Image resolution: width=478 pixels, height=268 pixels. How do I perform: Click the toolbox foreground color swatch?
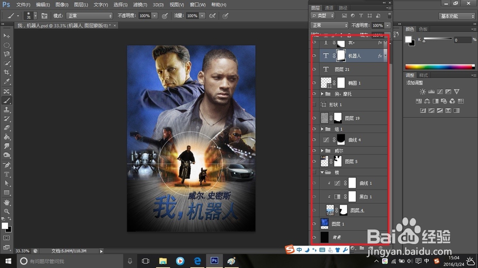(x=5, y=226)
